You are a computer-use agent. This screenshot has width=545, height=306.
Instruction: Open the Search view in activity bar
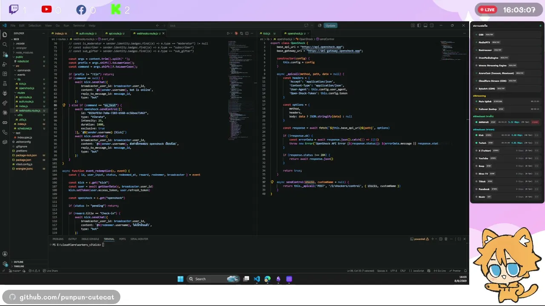point(5,44)
